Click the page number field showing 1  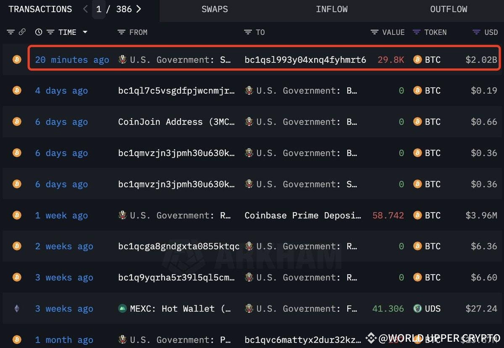(99, 9)
